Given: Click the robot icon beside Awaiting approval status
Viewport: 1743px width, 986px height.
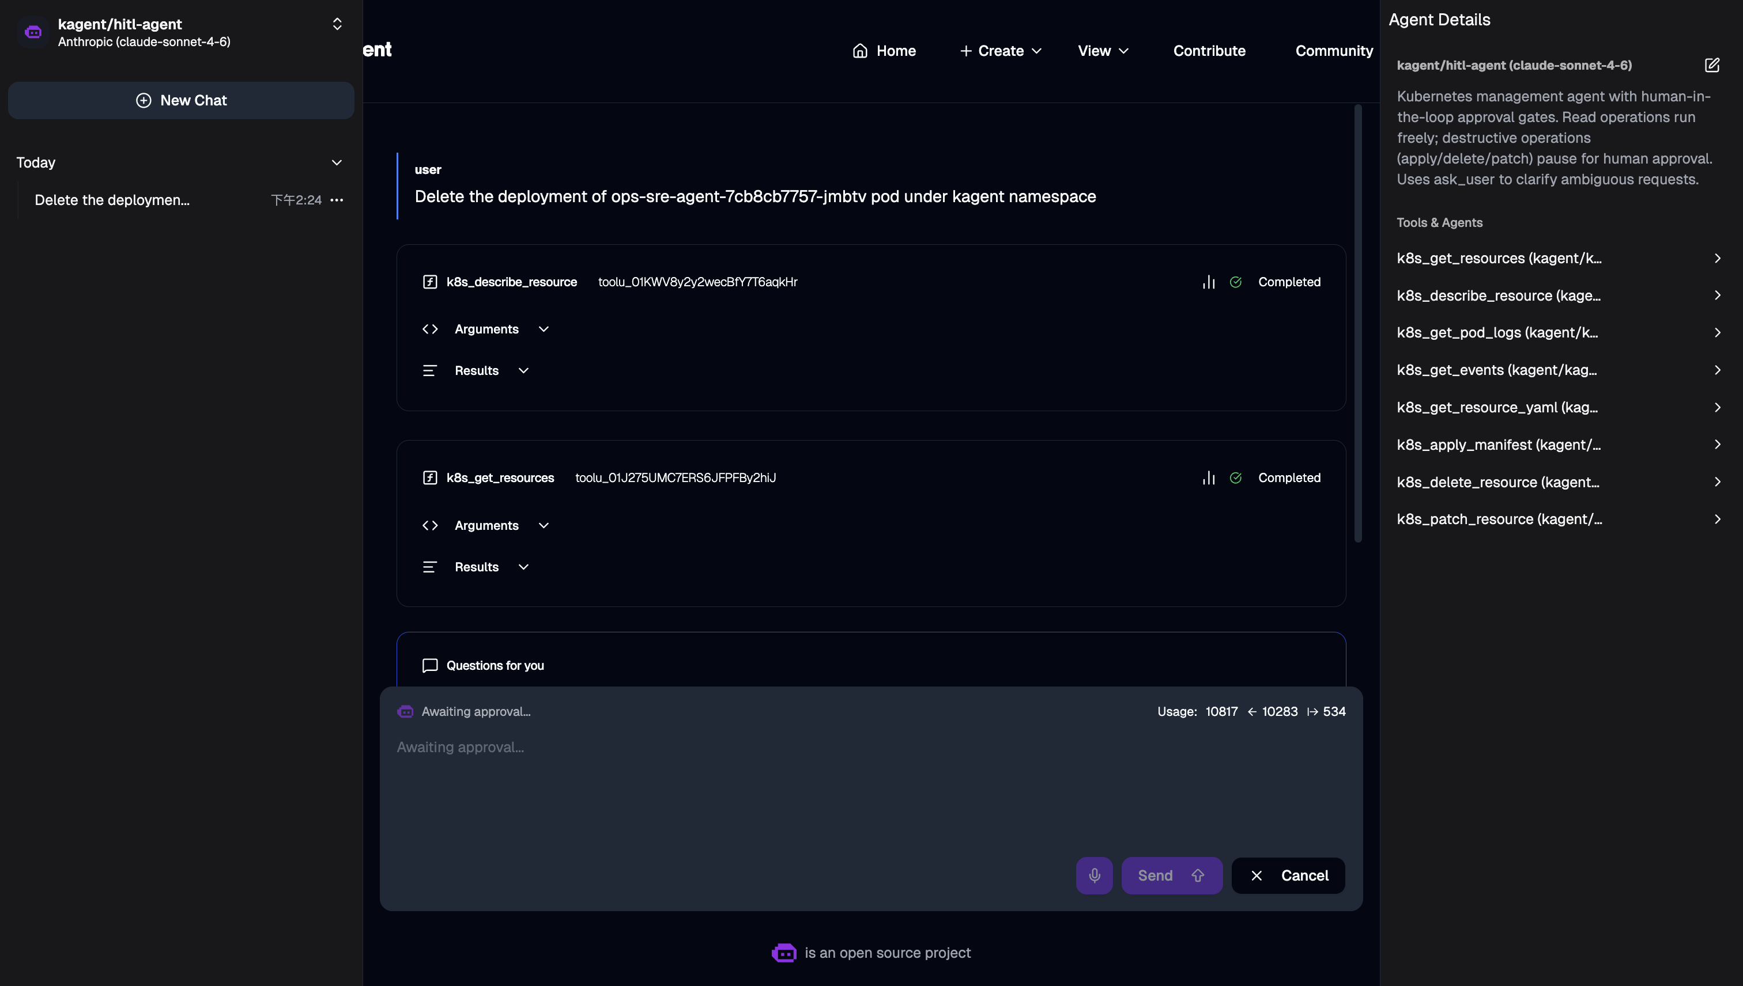Looking at the screenshot, I should [405, 712].
